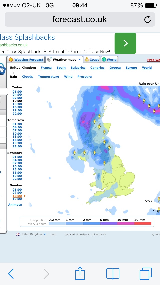Select the Balearics map region

tap(78, 68)
